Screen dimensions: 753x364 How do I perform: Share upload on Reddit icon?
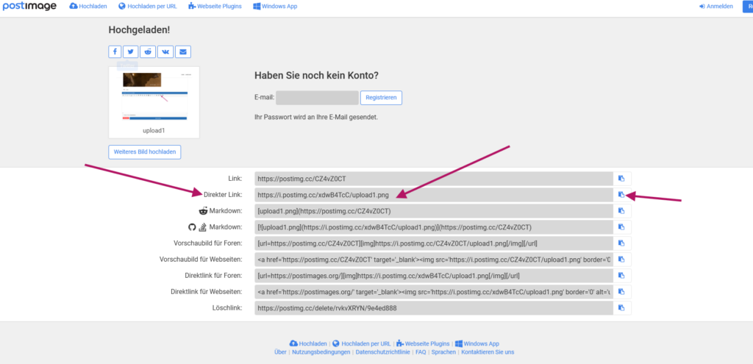[149, 51]
